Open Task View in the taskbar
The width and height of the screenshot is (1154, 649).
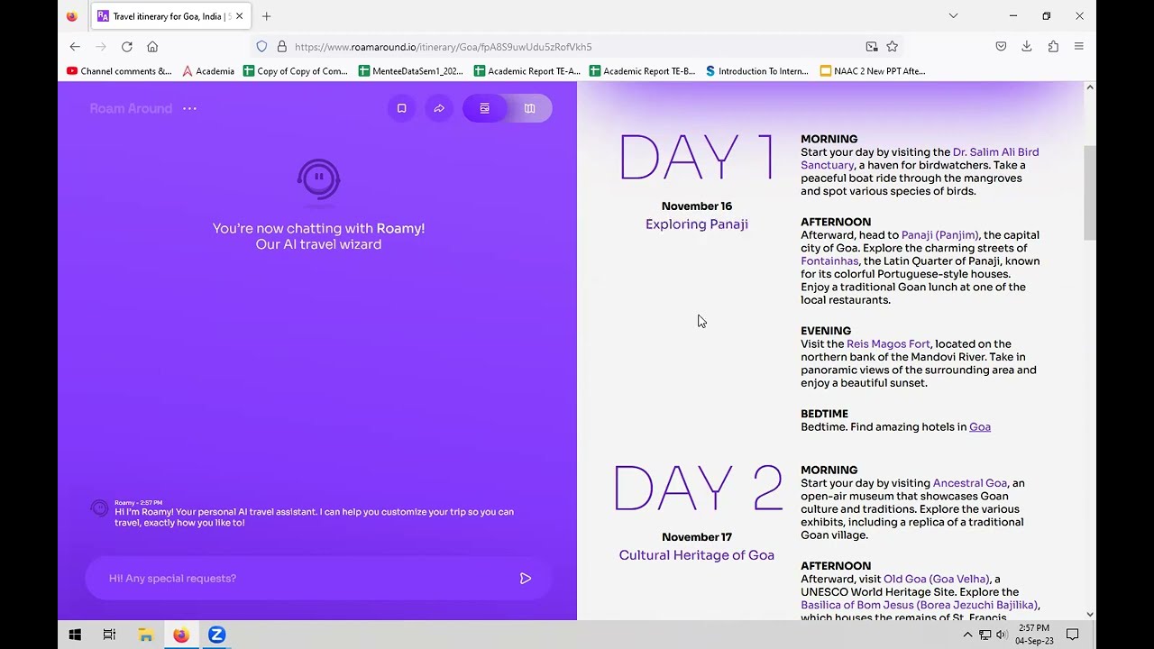(109, 635)
